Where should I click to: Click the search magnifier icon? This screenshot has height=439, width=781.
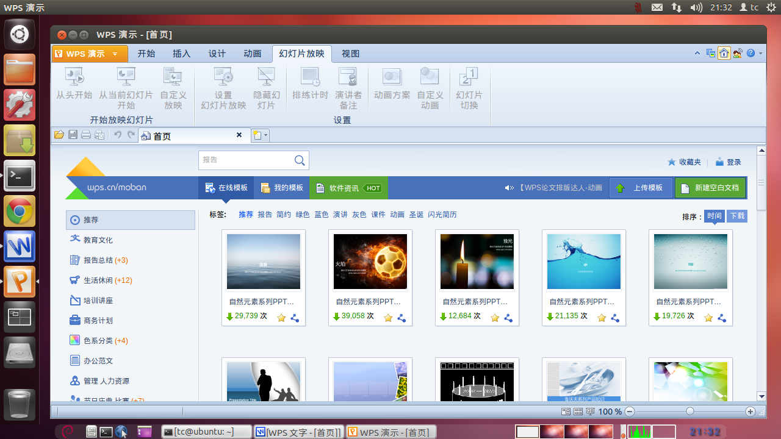pos(300,160)
